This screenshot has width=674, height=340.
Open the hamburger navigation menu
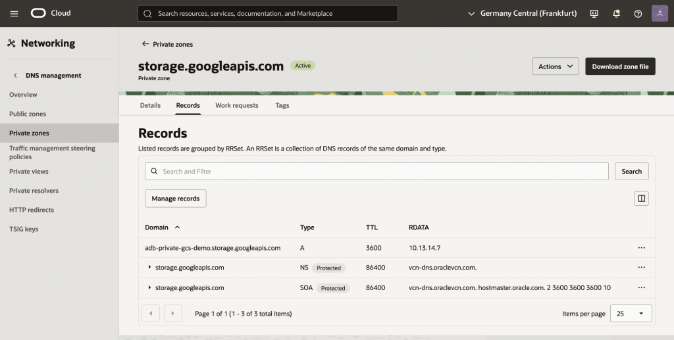[14, 13]
